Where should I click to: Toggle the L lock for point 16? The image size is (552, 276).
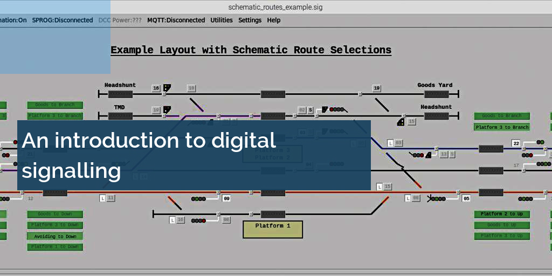(172, 220)
